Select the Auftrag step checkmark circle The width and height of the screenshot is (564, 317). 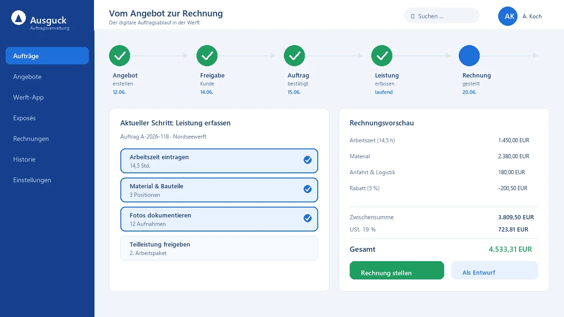point(295,56)
